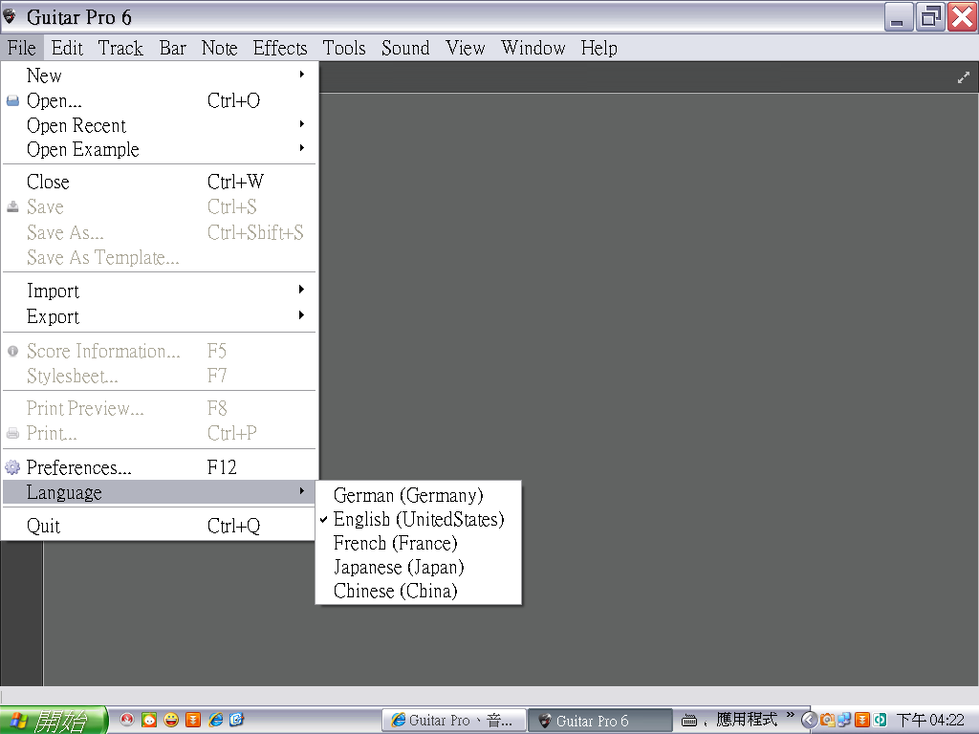Click the fullscreen expand arrows icon
The image size is (979, 734).
[964, 77]
